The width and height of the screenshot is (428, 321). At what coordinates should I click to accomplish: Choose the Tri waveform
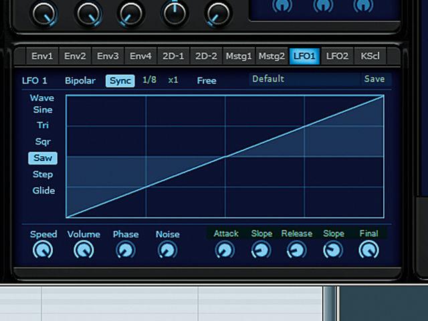tap(43, 125)
